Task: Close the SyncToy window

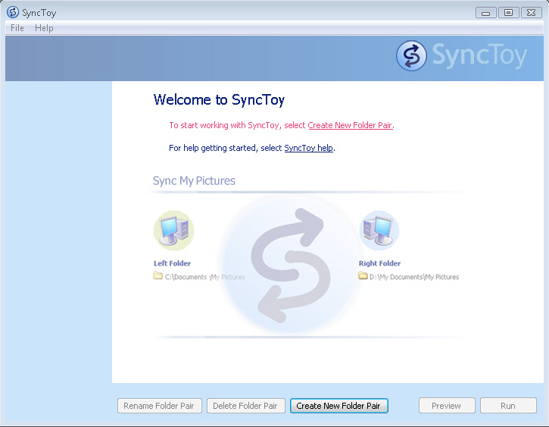Action: tap(531, 13)
